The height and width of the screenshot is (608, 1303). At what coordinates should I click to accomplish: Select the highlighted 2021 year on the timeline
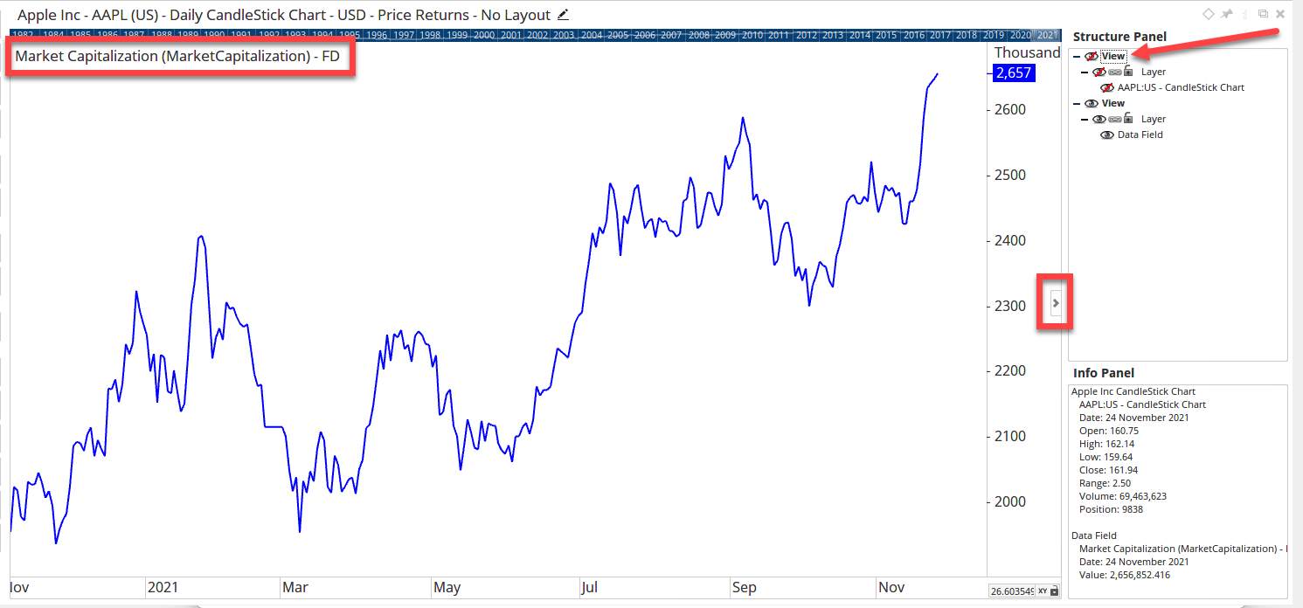coord(1047,35)
